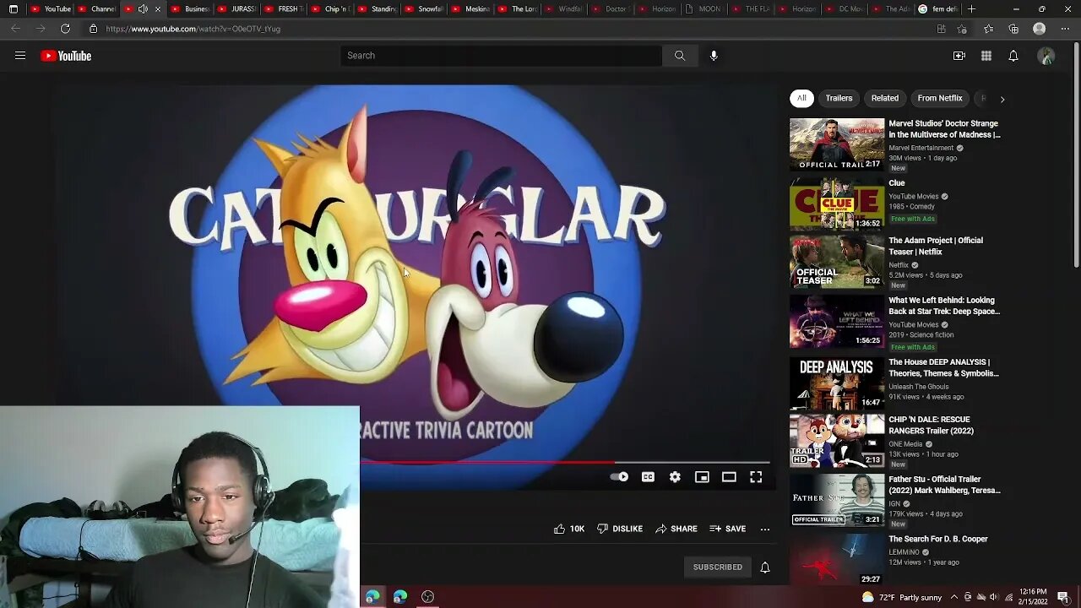Start voice search with microphone icon
The width and height of the screenshot is (1081, 608).
714,56
